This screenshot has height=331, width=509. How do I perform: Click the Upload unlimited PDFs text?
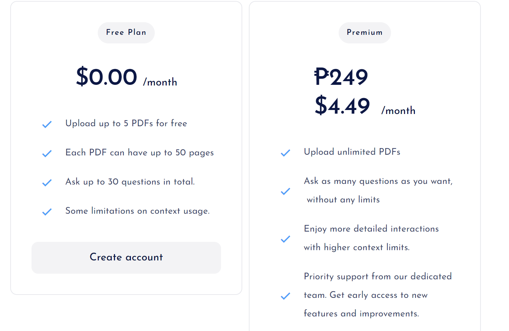352,152
